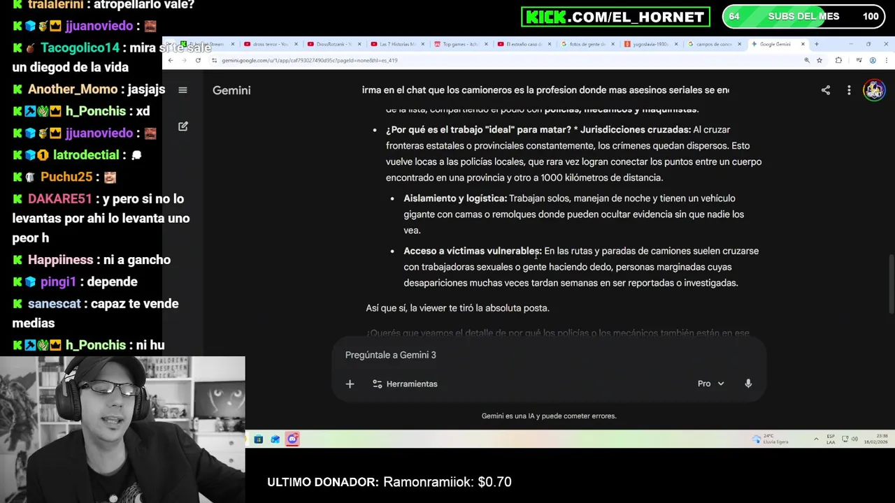Click 'Gemini es una IA y puede cometer errores'
The width and height of the screenshot is (895, 503).
(x=549, y=416)
